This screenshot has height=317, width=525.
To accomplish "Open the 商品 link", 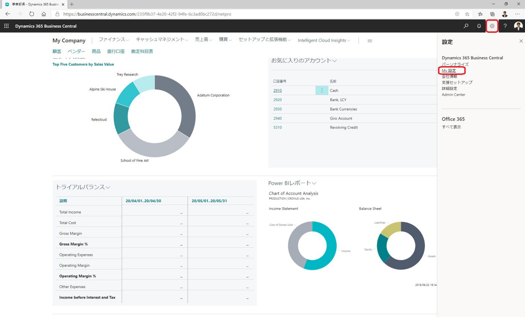I will [x=96, y=51].
